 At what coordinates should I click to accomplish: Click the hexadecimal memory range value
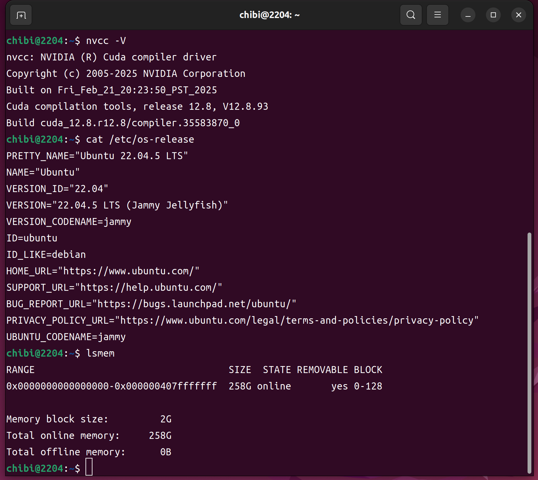(111, 386)
